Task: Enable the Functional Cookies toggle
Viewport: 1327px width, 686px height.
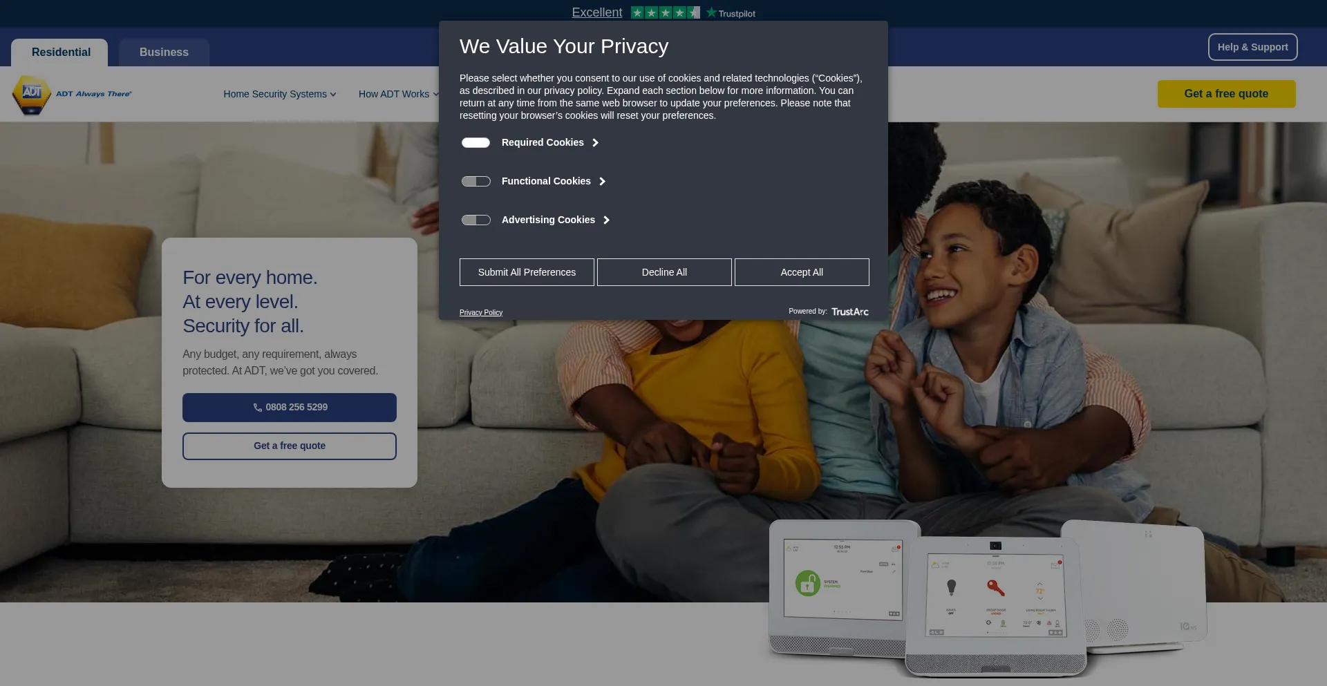Action: [476, 181]
